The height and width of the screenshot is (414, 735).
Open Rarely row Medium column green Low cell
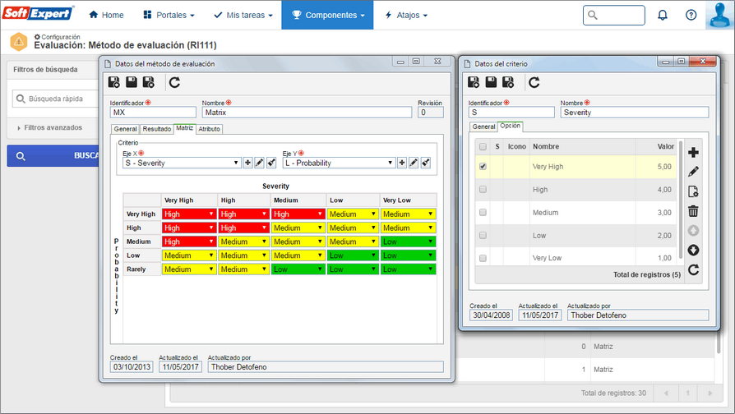(298, 269)
